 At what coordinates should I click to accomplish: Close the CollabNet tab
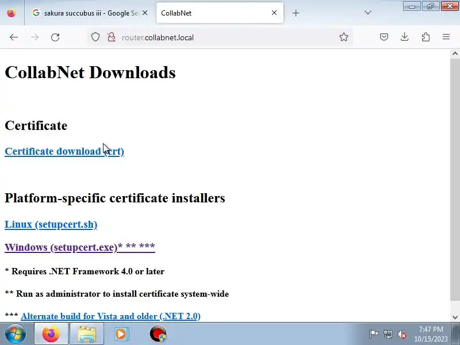coord(274,13)
